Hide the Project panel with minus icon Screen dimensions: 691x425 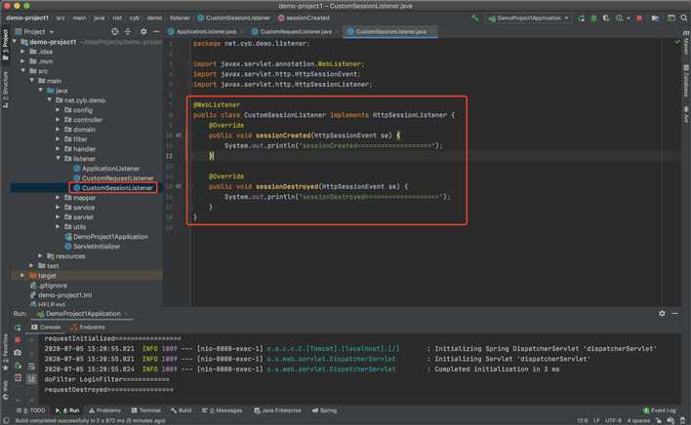(156, 31)
